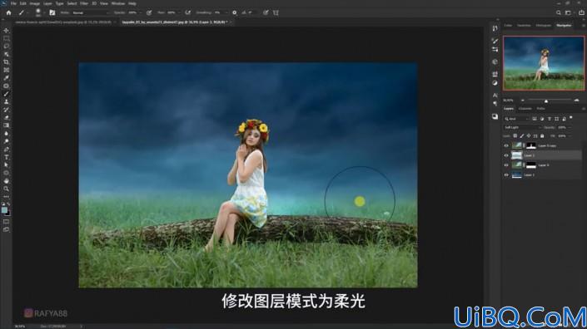Select the Move tool
This screenshot has width=587, height=329.
click(7, 30)
